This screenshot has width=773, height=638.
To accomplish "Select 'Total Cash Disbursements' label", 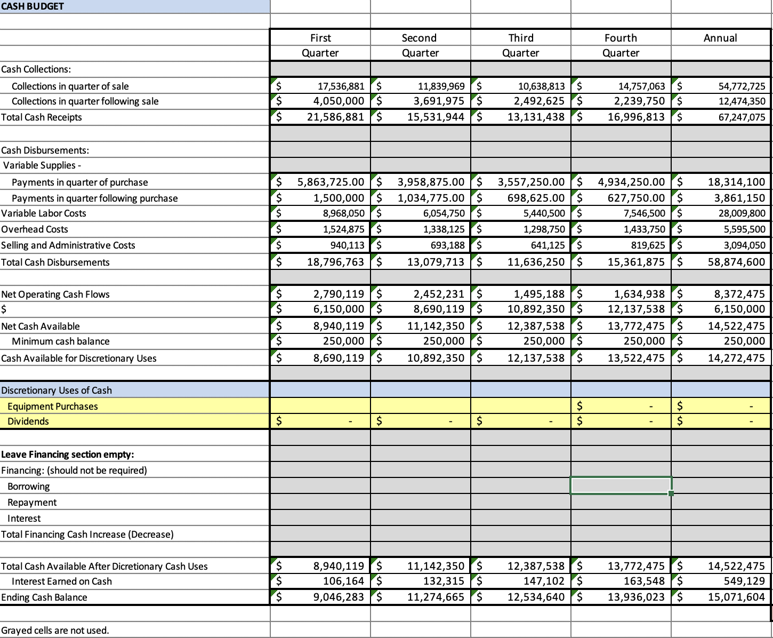I will [x=55, y=262].
